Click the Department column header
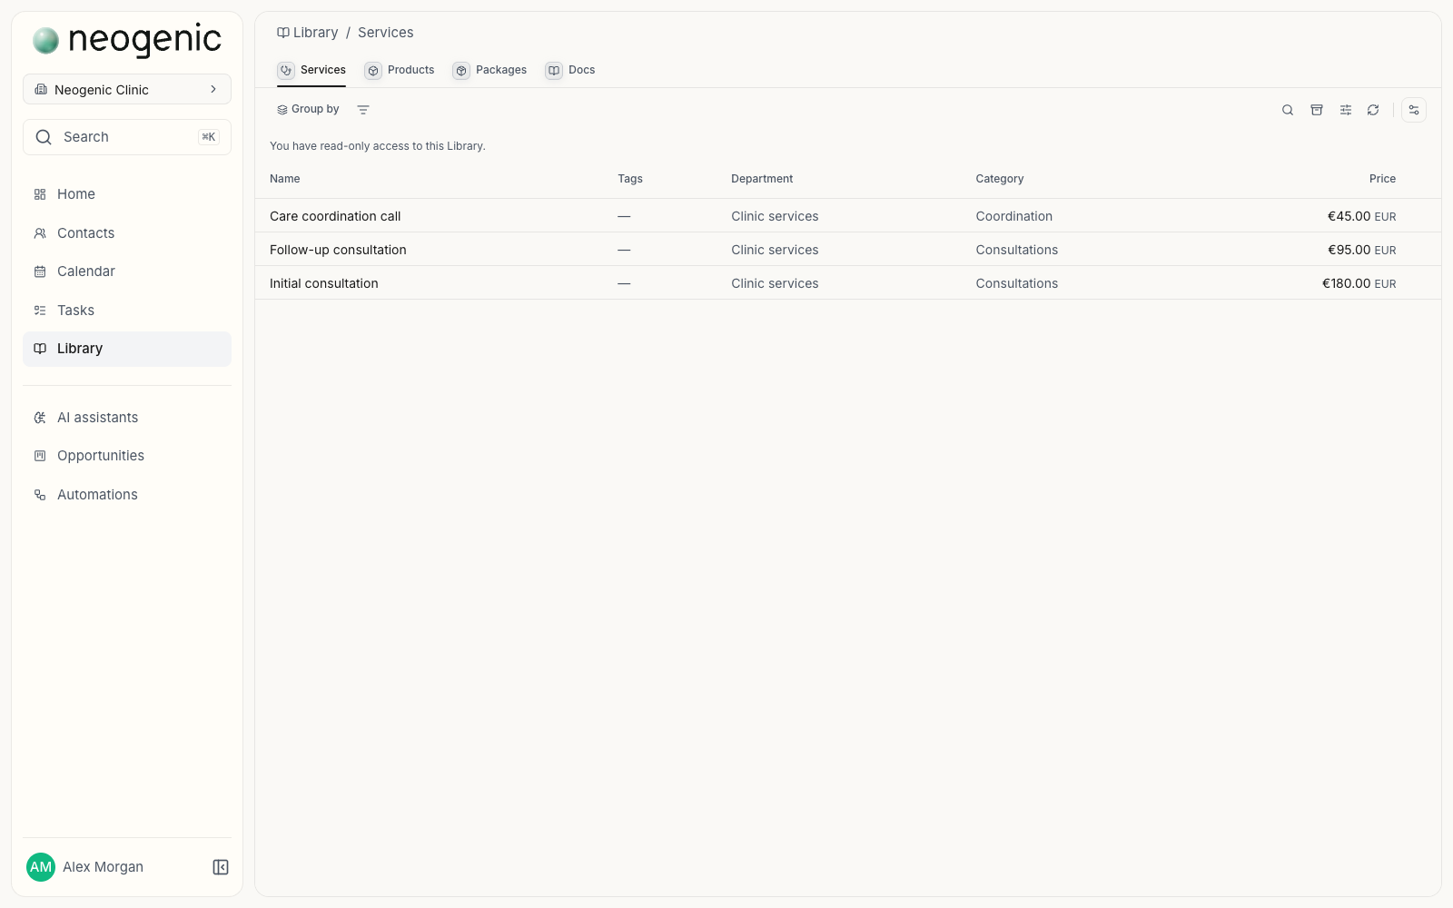The image size is (1453, 908). [x=762, y=179]
